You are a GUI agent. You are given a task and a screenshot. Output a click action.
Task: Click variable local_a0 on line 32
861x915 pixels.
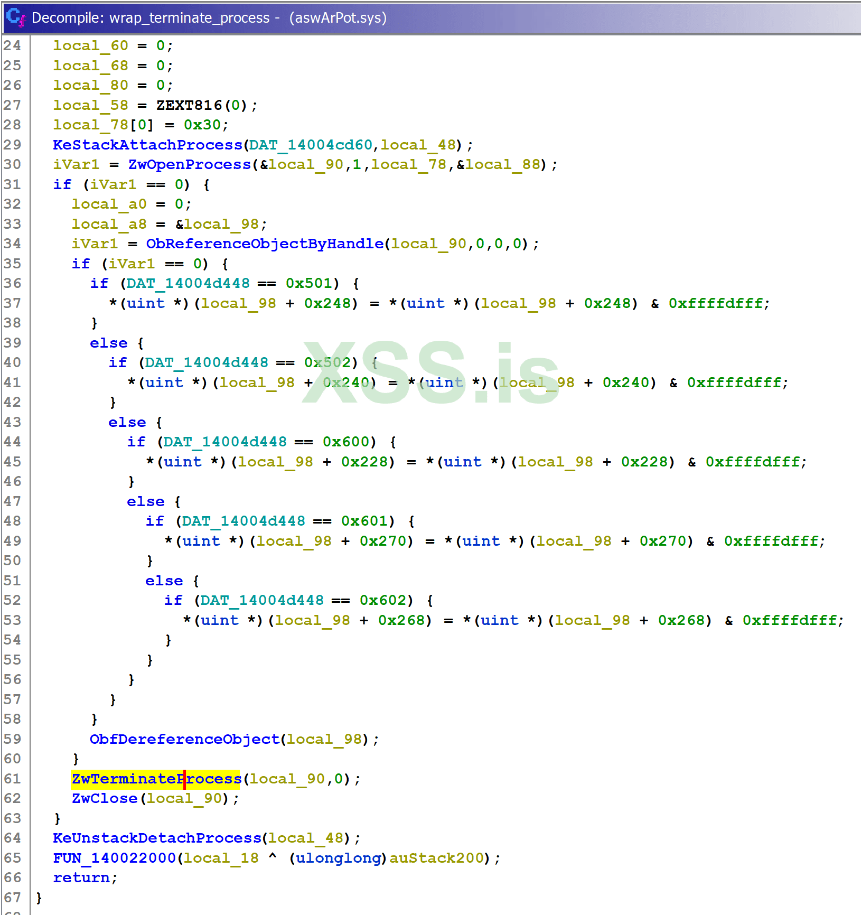[109, 204]
